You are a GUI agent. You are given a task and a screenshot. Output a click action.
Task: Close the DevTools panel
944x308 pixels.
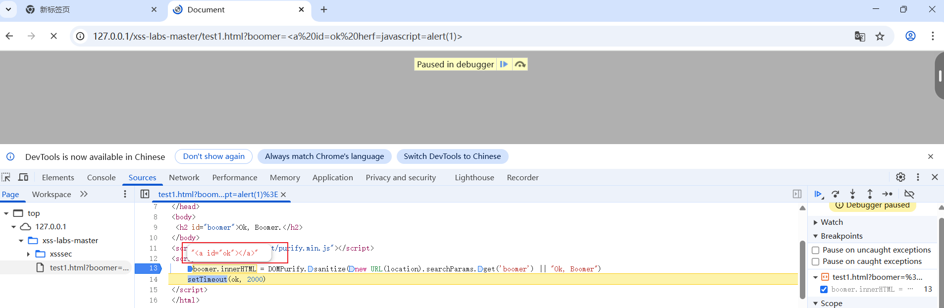click(935, 177)
